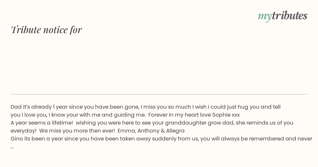Click the mytributes logo
Viewport: 318px width, 167px height.
[x=282, y=16]
